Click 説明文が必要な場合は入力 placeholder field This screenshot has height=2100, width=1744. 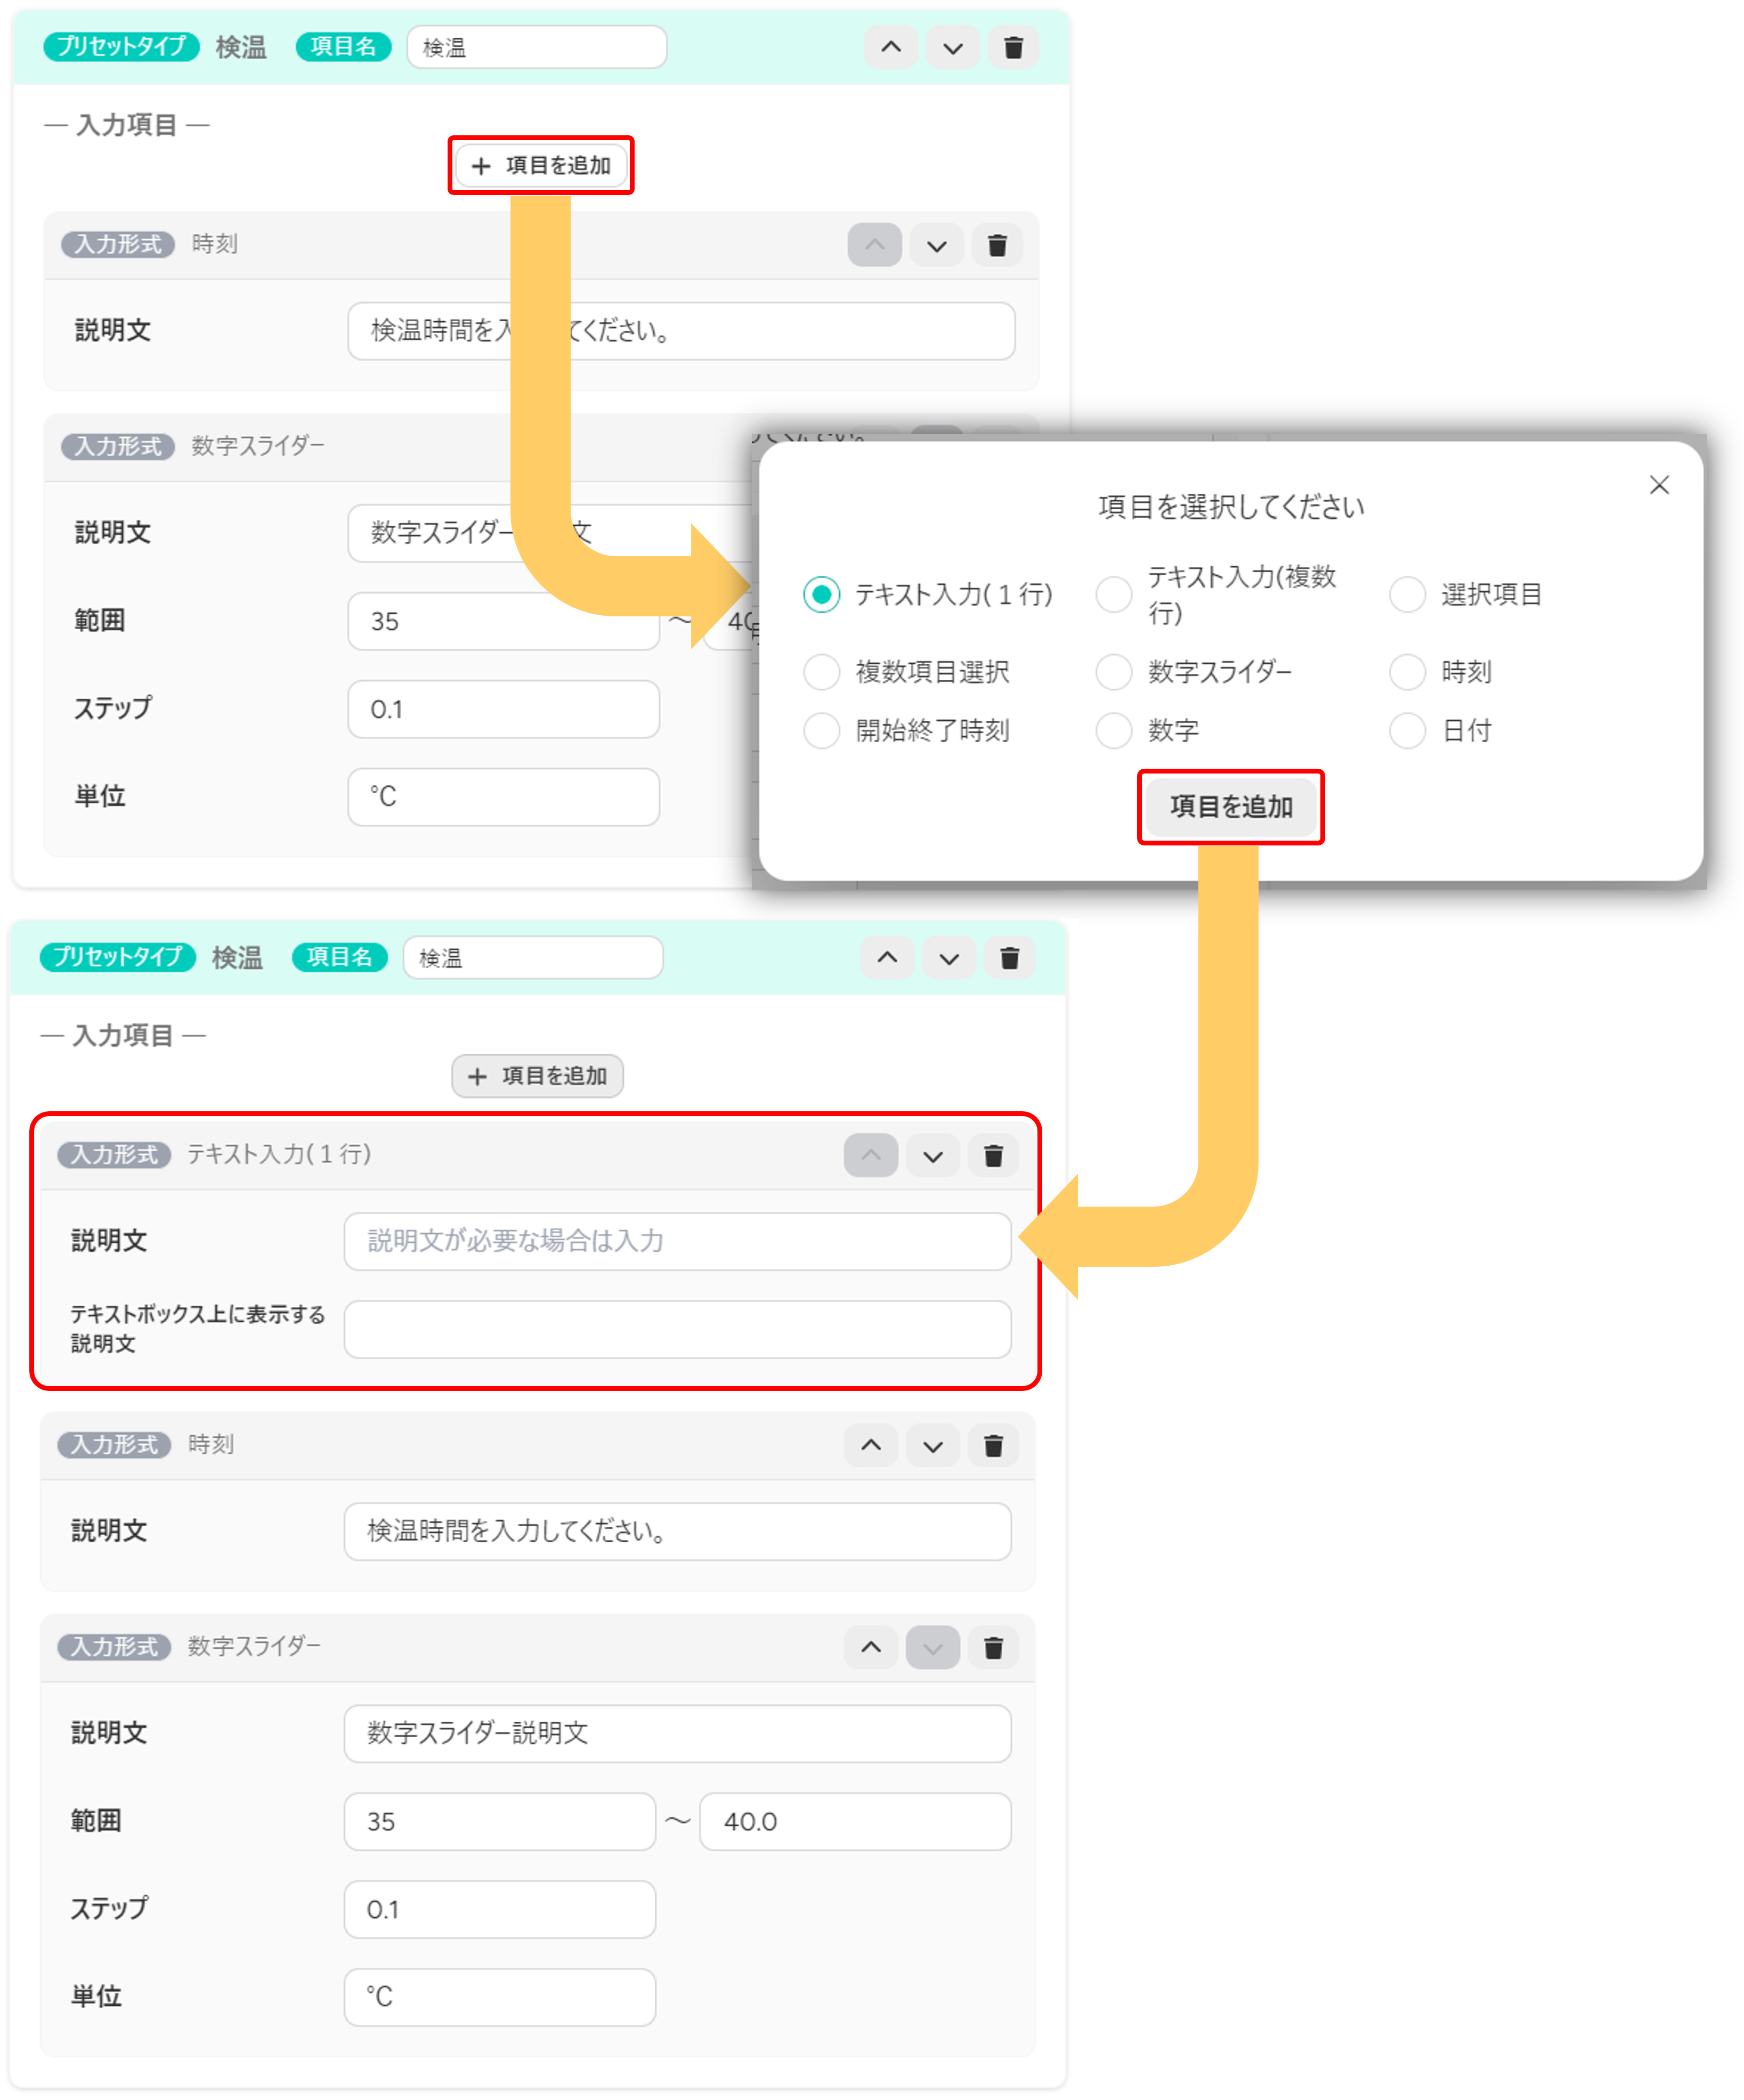(677, 1242)
